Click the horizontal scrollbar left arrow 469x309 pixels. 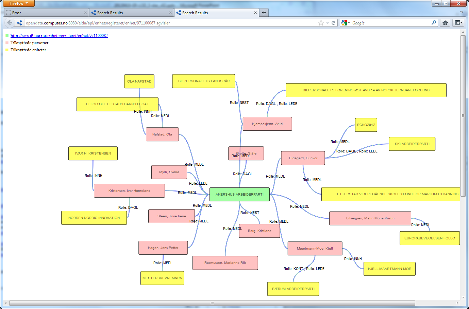tap(6, 303)
